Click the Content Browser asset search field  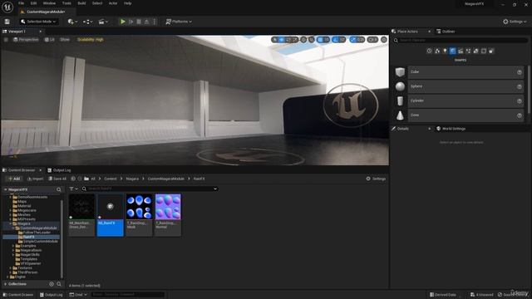pos(150,189)
